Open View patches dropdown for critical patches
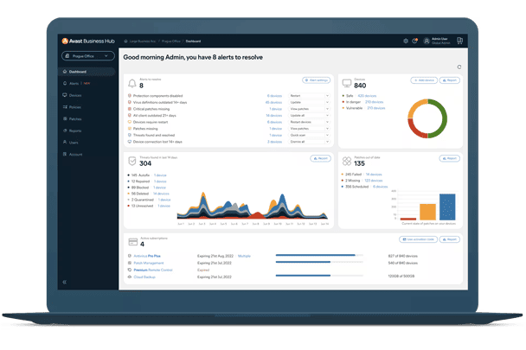This screenshot has width=526, height=350. click(309, 109)
